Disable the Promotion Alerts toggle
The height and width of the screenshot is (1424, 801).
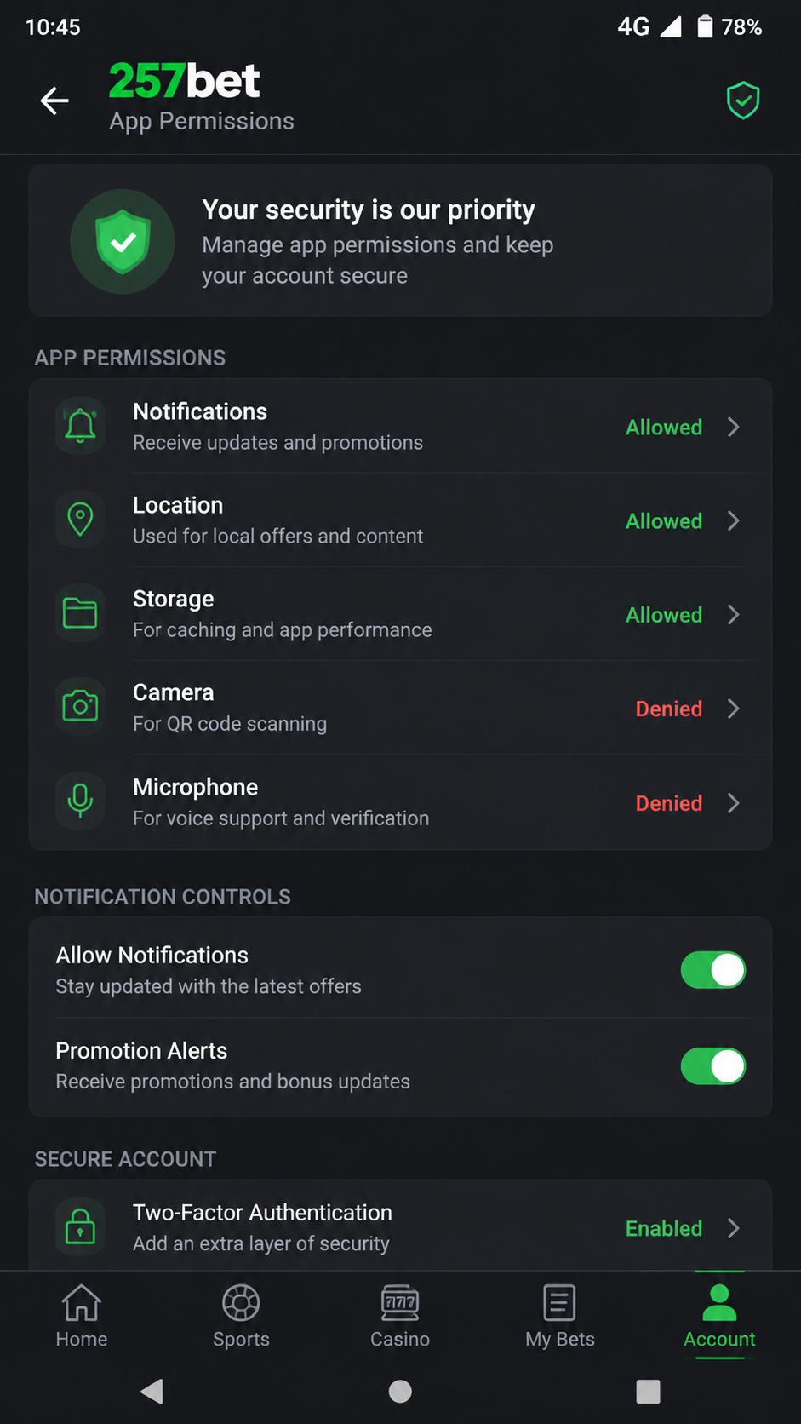pos(713,1066)
